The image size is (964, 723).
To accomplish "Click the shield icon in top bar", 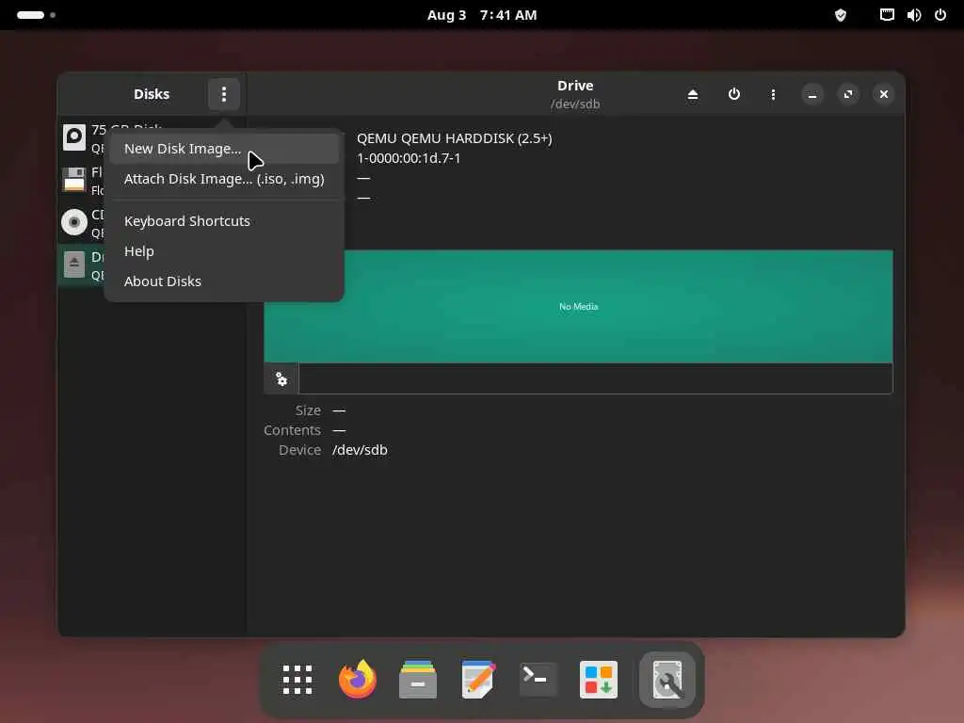I will [x=841, y=15].
